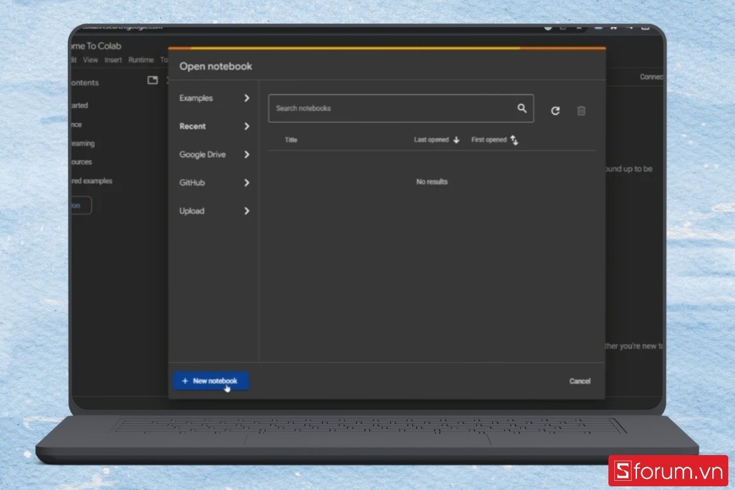The image size is (735, 490).
Task: Choose the GitHub section
Action: point(192,183)
